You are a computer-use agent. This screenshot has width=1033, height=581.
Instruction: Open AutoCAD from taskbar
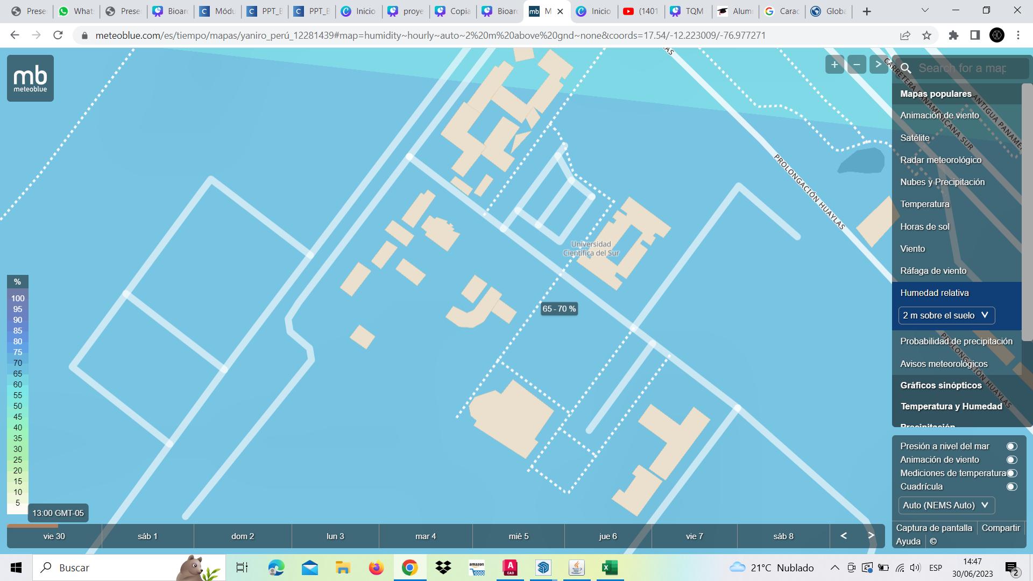tap(510, 568)
